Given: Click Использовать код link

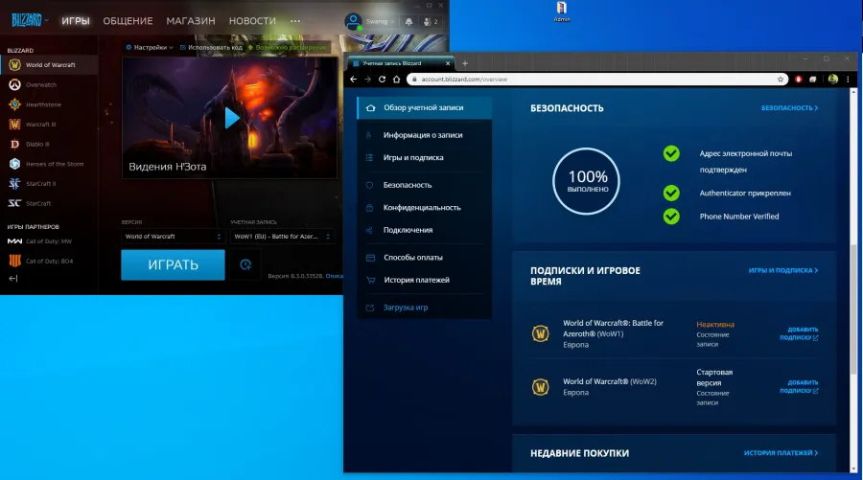Looking at the screenshot, I should pos(211,47).
